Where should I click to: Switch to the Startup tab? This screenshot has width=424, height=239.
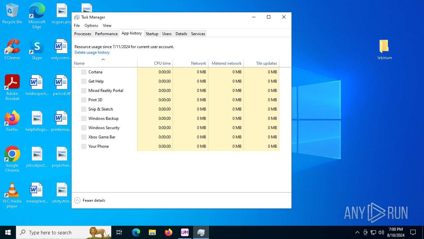pyautogui.click(x=152, y=34)
